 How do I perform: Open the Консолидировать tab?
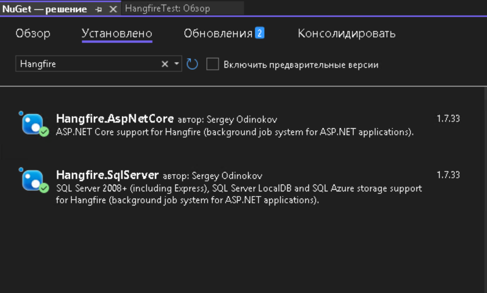pos(347,33)
